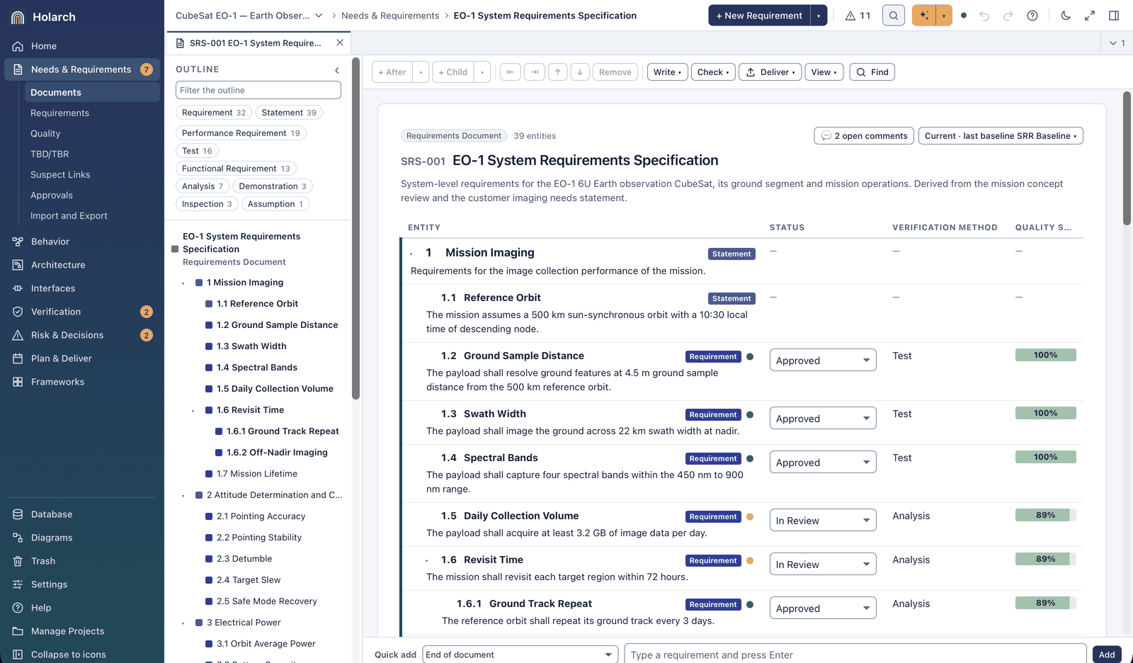Click the New Requirement button
The width and height of the screenshot is (1133, 663).
759,16
